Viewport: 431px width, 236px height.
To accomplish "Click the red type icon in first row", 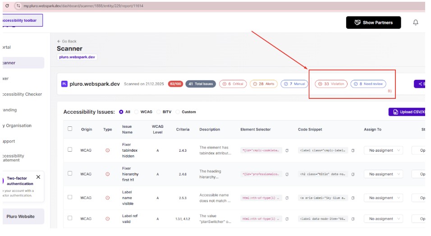I will [107, 150].
